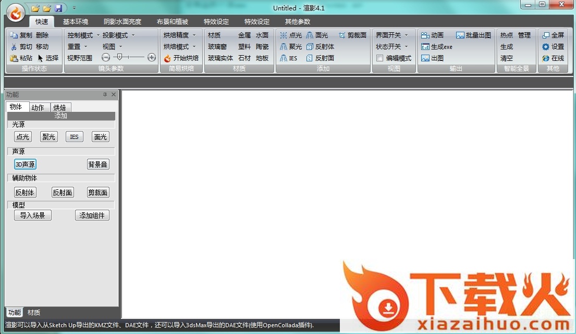Choose 玻璃窗 material
576x334 pixels.
tap(217, 46)
